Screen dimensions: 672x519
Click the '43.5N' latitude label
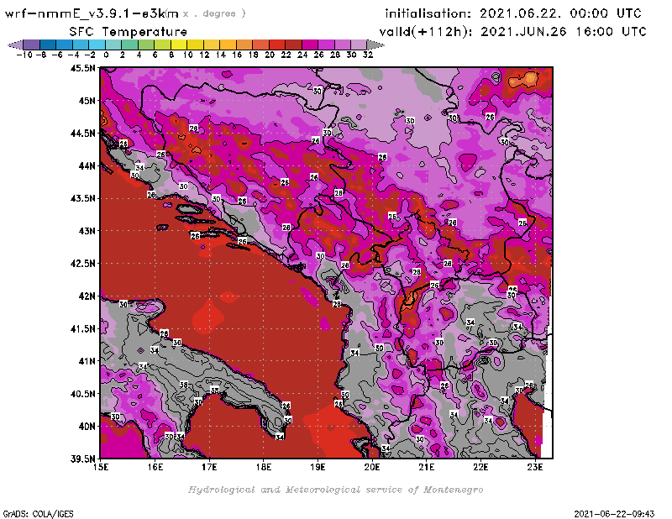(x=82, y=198)
